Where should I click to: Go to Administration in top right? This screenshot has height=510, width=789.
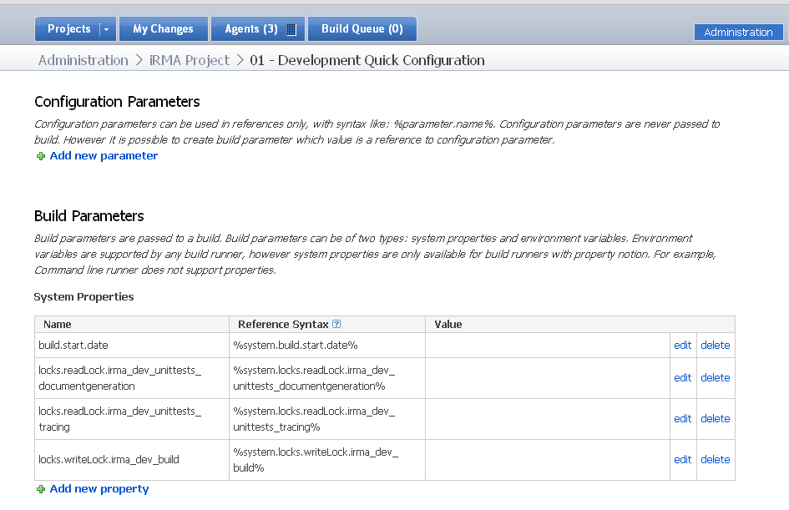click(738, 33)
